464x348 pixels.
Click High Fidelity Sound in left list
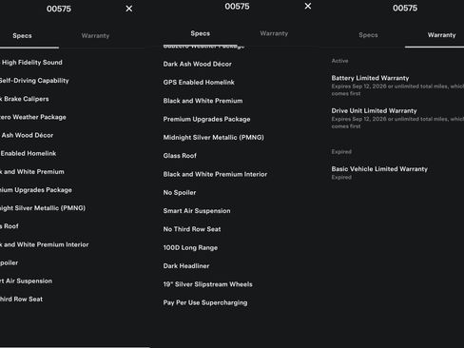31,63
